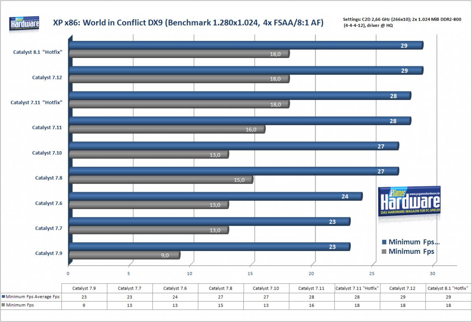Click table cell 24 under Catalyst 7.6 column
Screen dimensions: 472x322
pyautogui.click(x=176, y=297)
